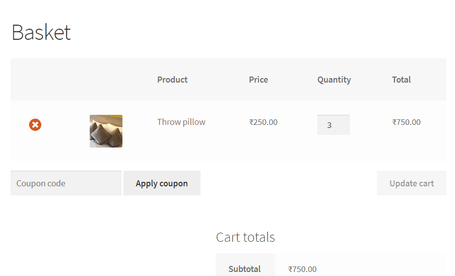Click the Quantity column header
Viewport: 455px width, 276px height.
pyautogui.click(x=334, y=80)
